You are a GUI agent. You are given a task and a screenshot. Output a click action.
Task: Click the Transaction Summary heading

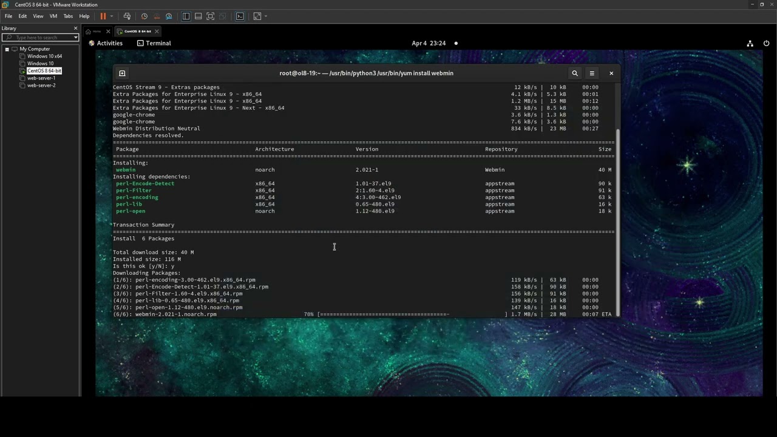pos(143,225)
